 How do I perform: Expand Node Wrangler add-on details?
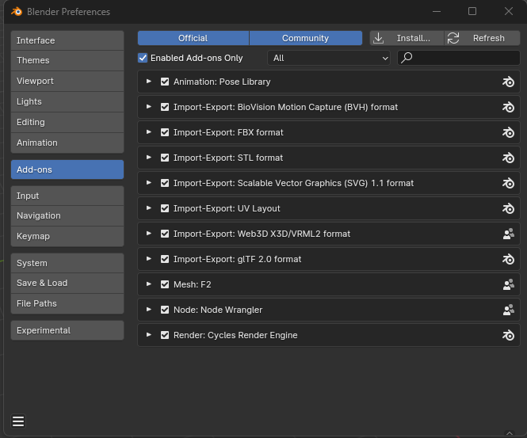tap(148, 310)
